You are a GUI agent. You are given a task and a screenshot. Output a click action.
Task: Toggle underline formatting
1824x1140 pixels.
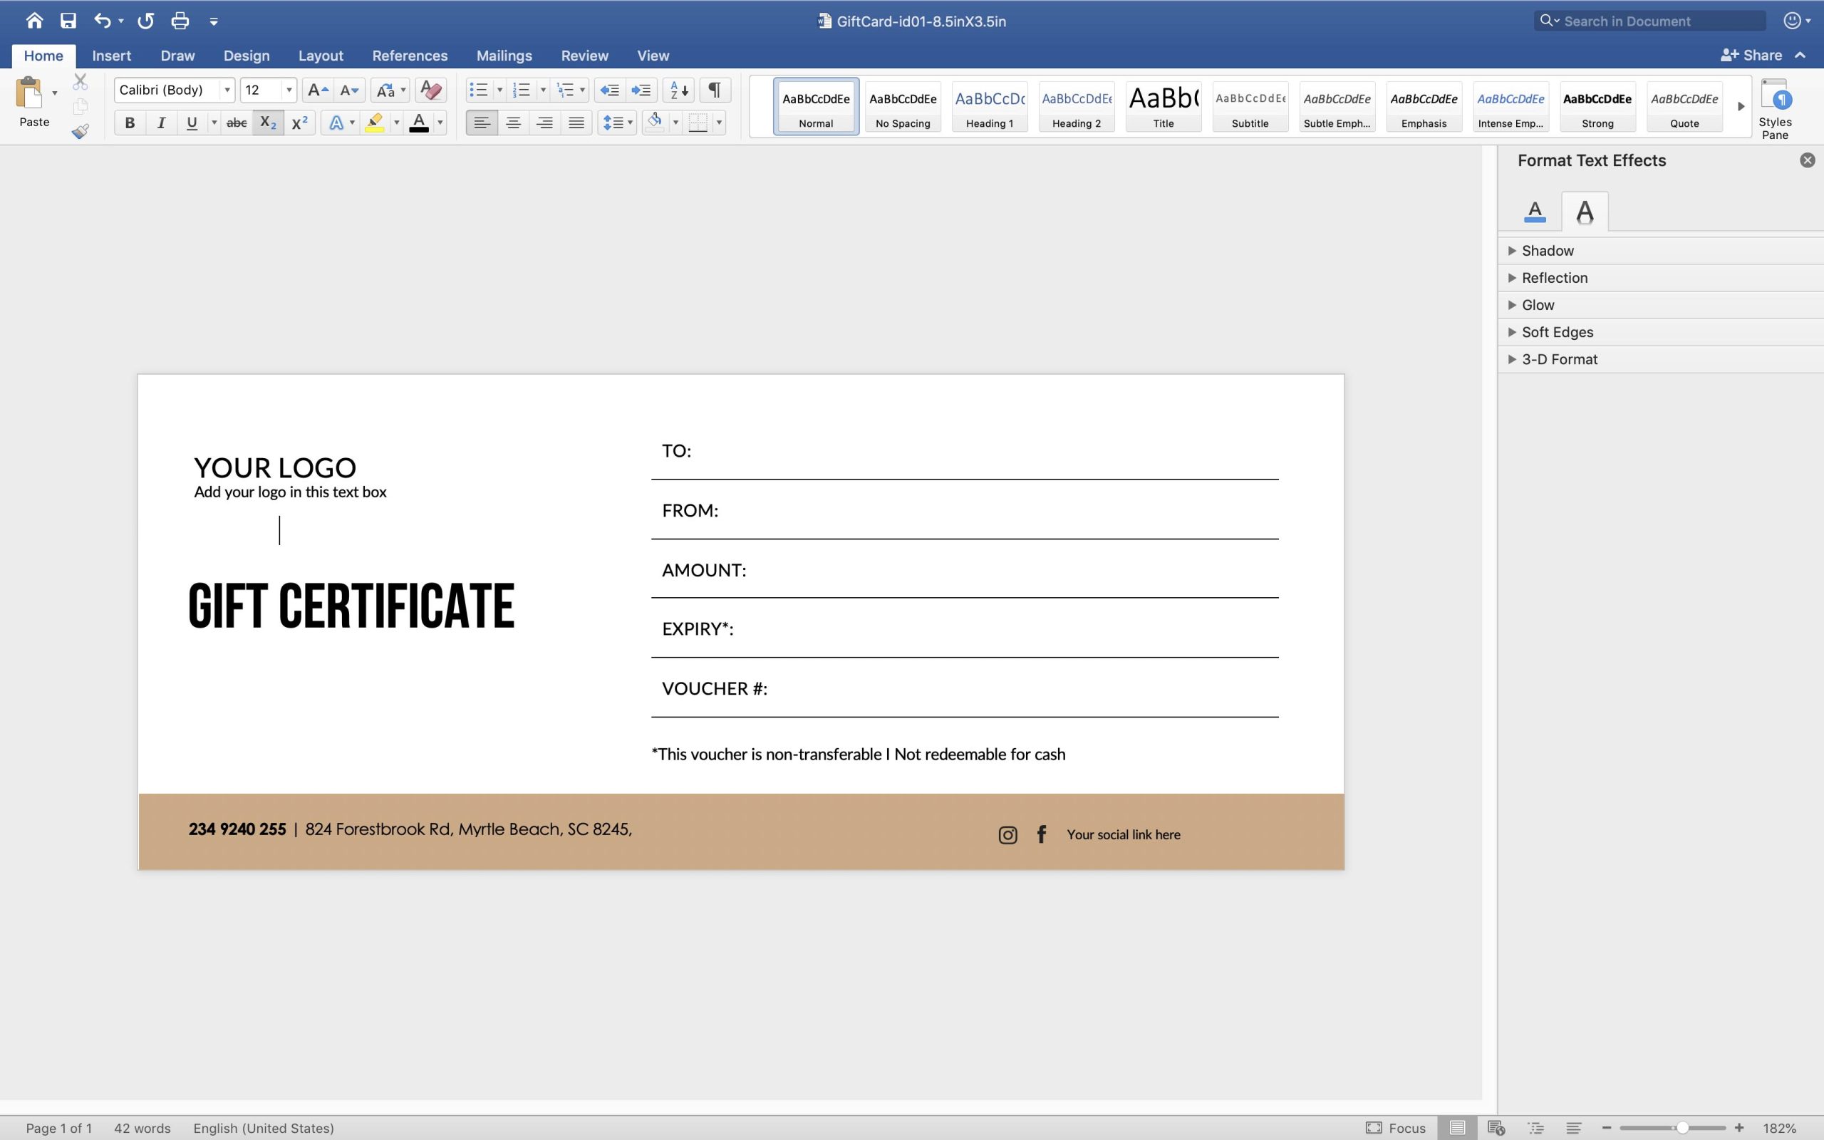[x=192, y=122]
